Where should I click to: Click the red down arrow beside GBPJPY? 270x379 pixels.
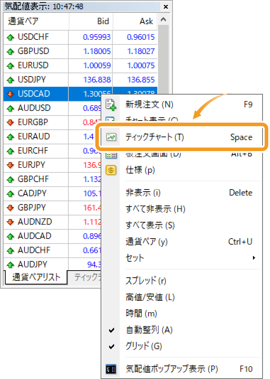point(10,208)
